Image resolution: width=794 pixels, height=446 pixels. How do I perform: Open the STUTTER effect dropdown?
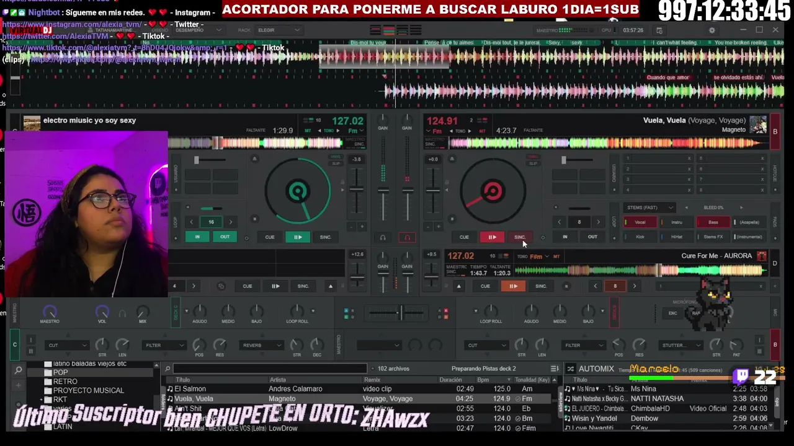pyautogui.click(x=681, y=345)
